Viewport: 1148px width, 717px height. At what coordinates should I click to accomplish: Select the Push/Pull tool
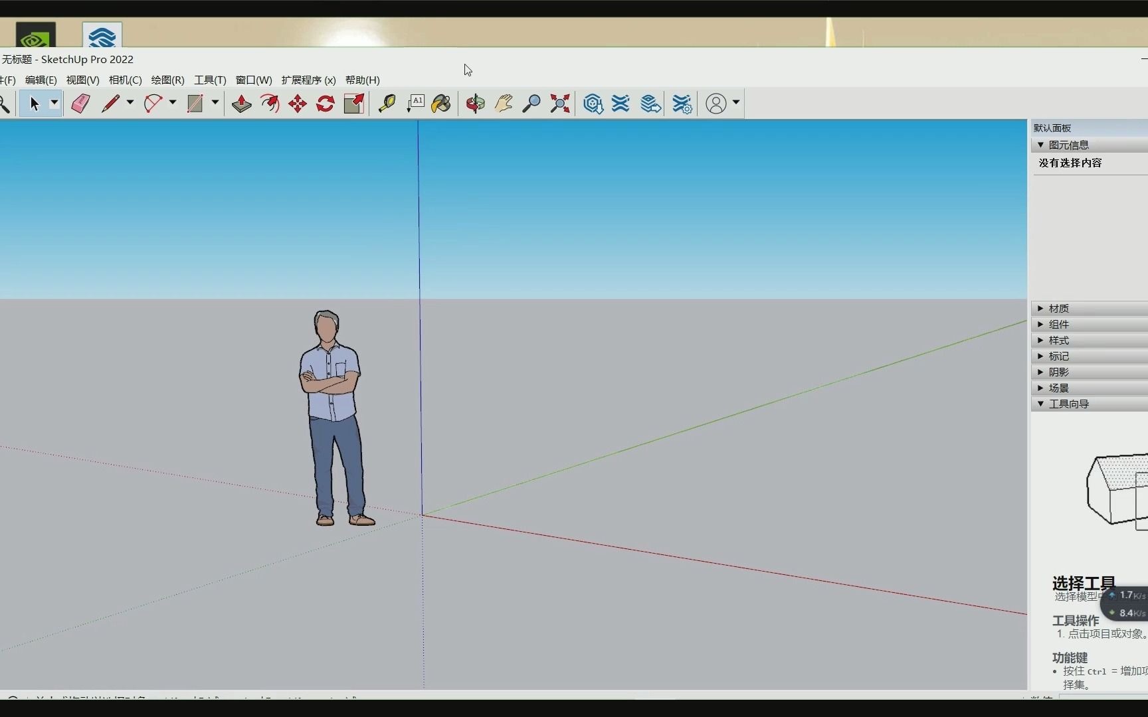(x=240, y=104)
